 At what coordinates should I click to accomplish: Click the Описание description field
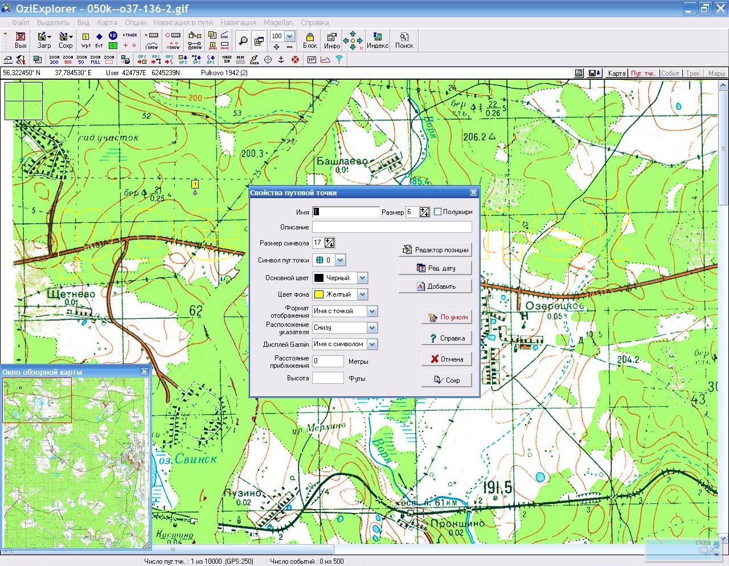[x=392, y=227]
